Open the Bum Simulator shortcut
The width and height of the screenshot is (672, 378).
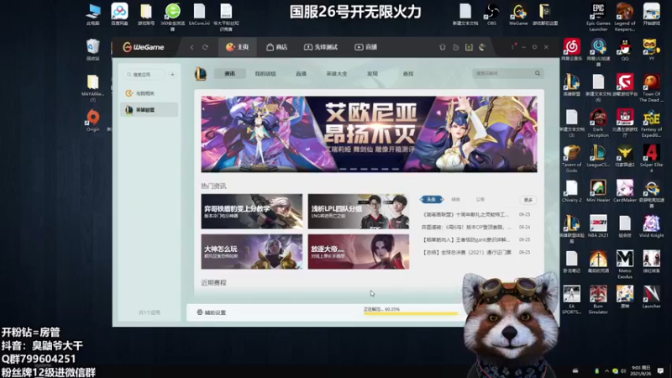(x=598, y=300)
